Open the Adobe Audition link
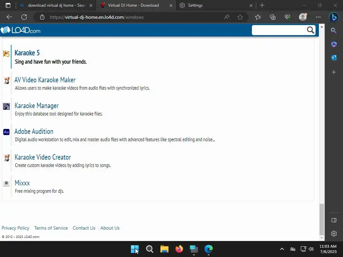 pos(34,132)
